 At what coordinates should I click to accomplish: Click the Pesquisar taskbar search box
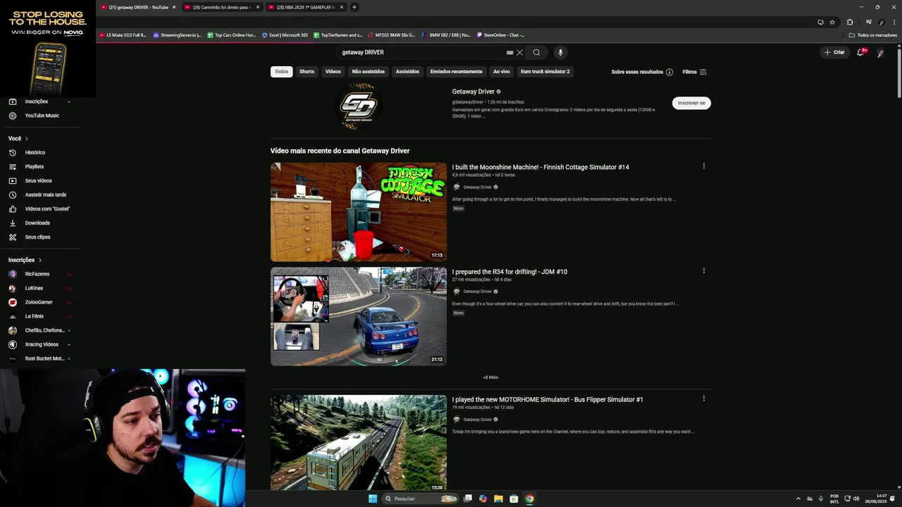(x=420, y=499)
